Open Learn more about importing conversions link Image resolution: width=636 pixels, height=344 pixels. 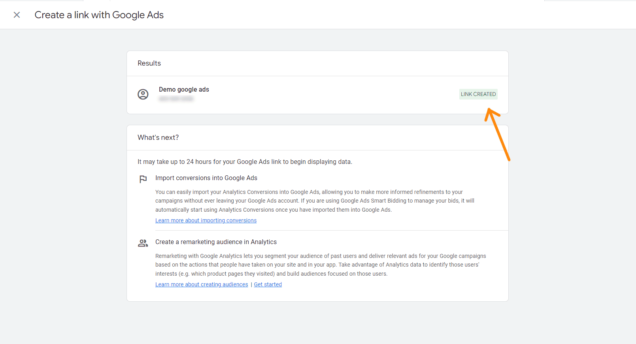pos(206,220)
